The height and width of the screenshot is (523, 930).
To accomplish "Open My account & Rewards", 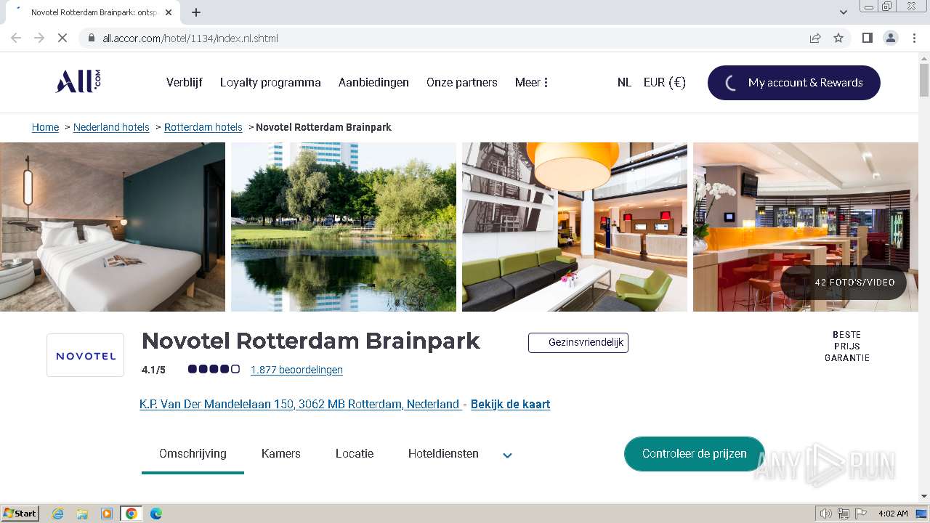I will click(794, 82).
